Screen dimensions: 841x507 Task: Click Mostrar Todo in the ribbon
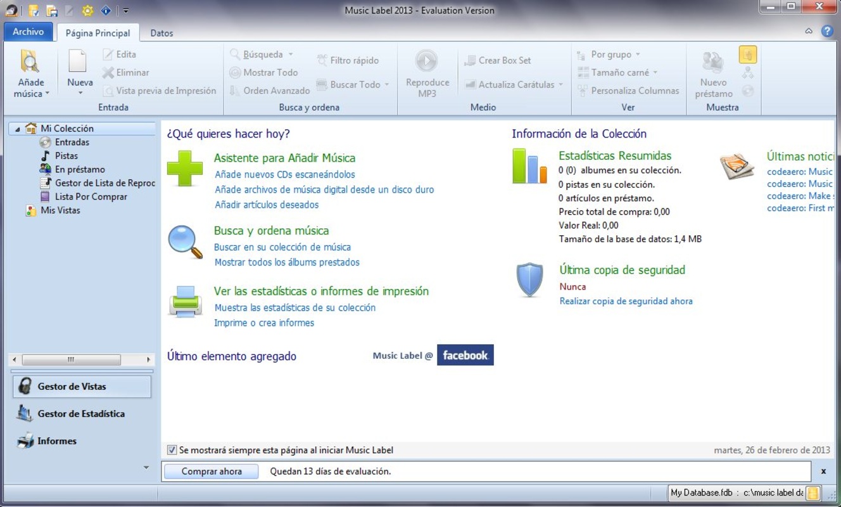(x=263, y=72)
